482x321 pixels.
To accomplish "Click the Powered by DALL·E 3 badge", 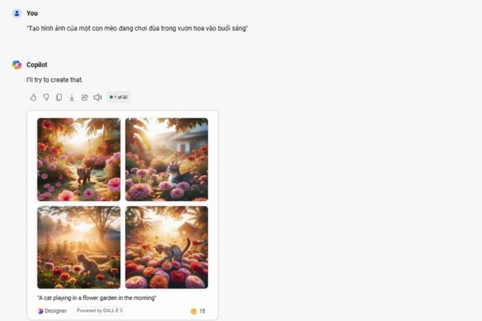I will (x=100, y=310).
